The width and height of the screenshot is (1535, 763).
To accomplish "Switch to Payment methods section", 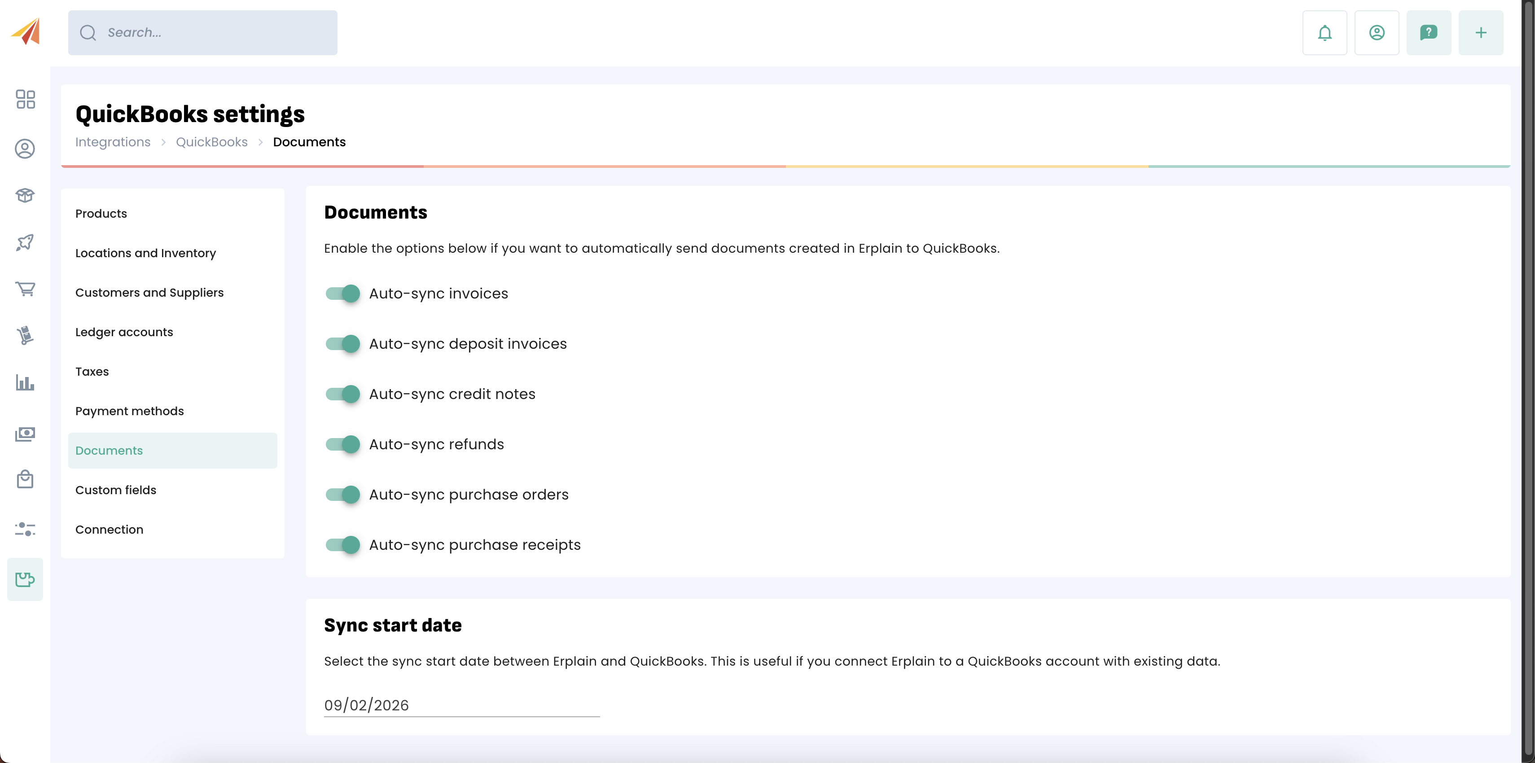I will [129, 411].
